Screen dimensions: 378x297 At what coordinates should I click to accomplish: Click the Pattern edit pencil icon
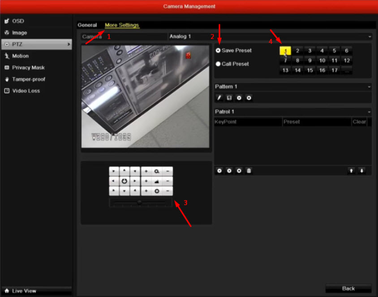219,97
